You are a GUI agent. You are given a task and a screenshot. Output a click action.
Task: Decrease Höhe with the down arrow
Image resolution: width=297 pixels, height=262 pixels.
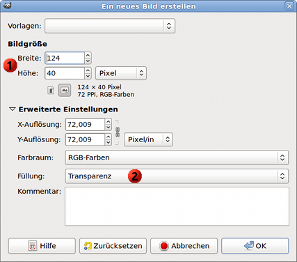[88, 76]
